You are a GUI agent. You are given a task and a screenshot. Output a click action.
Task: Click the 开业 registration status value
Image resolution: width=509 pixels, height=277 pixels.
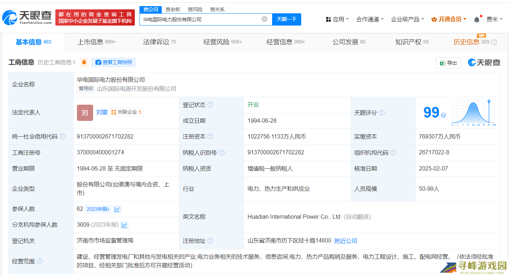(253, 105)
